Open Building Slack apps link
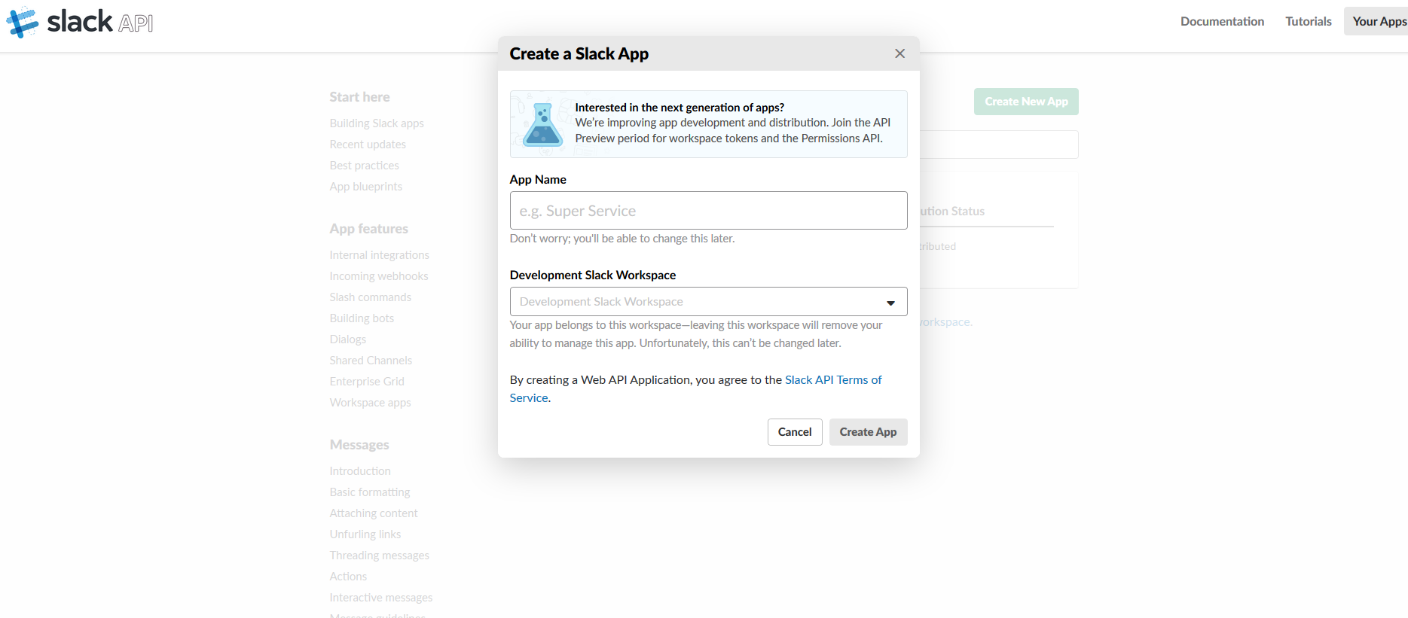The height and width of the screenshot is (618, 1408). [377, 123]
